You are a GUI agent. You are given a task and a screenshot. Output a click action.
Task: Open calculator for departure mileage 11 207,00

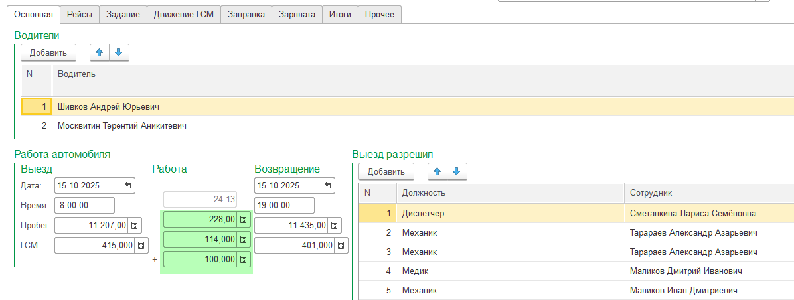pos(135,226)
